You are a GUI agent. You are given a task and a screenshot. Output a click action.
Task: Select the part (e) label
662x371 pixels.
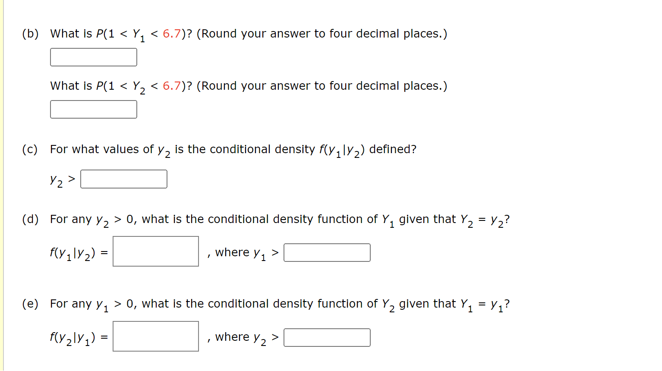point(29,303)
